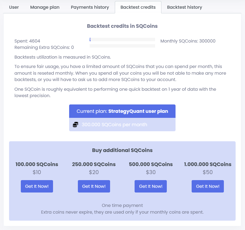Open the User tab
The image size is (245, 230).
click(14, 7)
